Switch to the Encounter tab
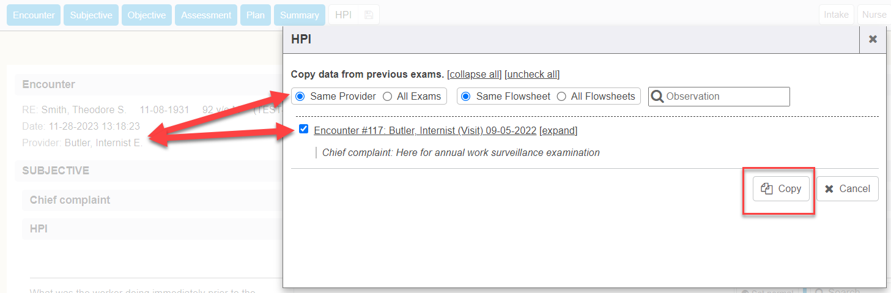Viewport: 891px width, 293px height. (34, 15)
